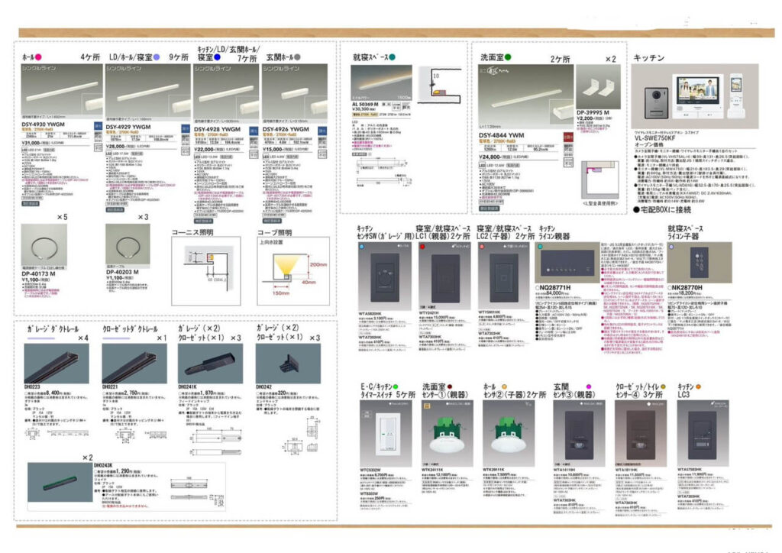The height and width of the screenshot is (553, 782).
Task: Click the light blue dot on キッチン センサSW
Action: pos(362,247)
